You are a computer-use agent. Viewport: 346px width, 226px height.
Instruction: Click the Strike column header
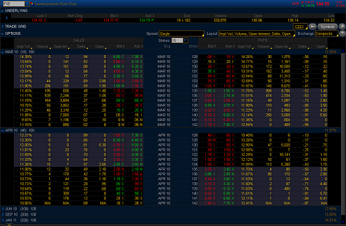pyautogui.click(x=193, y=46)
